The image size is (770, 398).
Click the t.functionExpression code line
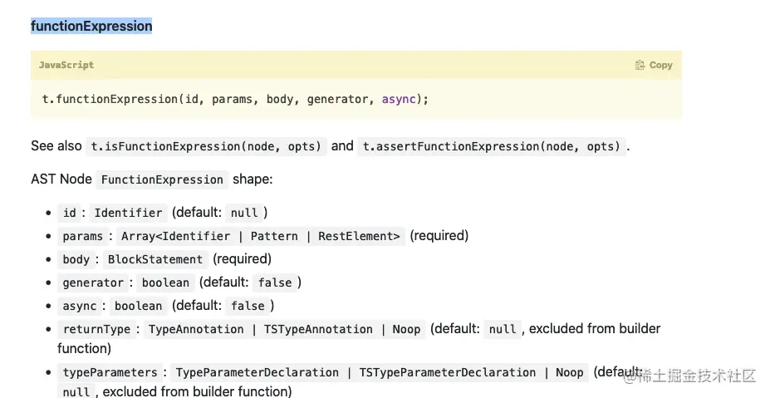coord(234,99)
